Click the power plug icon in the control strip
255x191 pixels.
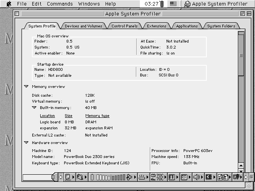pos(129,177)
